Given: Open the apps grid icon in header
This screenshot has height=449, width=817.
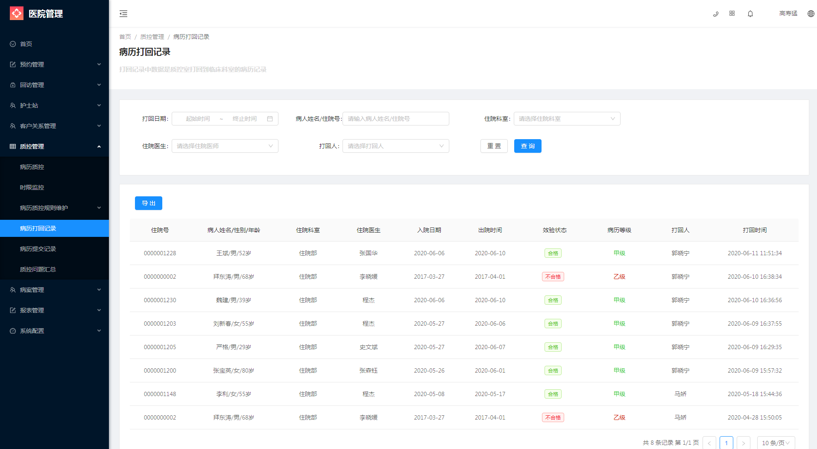Looking at the screenshot, I should [732, 14].
